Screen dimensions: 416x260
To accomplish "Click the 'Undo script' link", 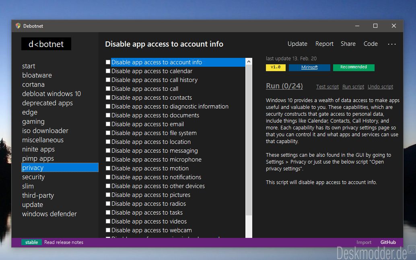I will tap(380, 87).
